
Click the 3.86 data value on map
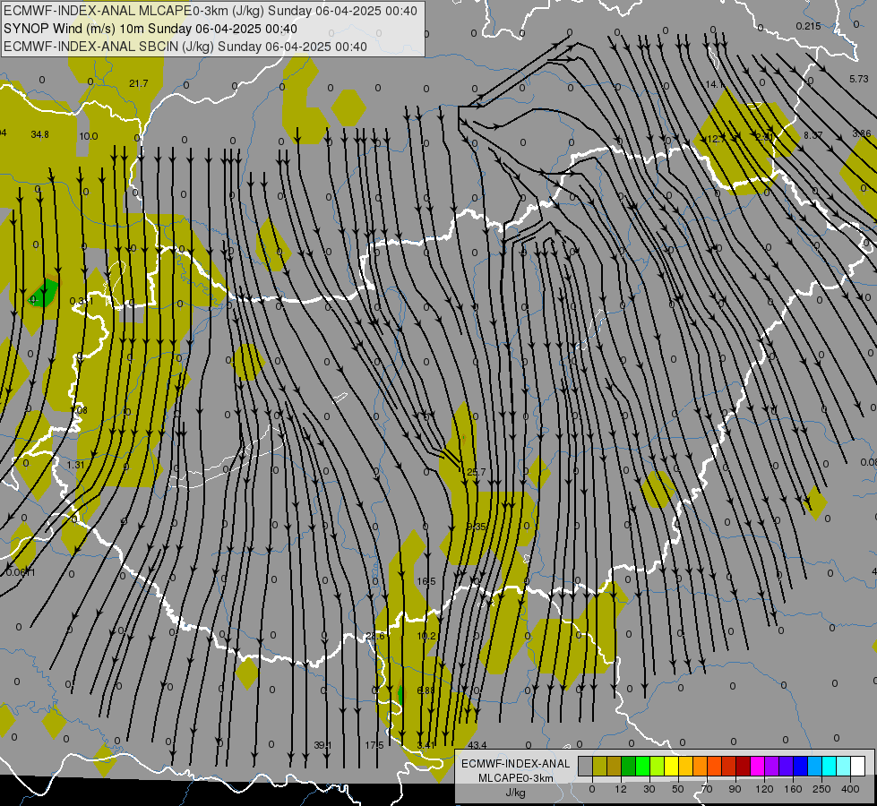(x=862, y=133)
